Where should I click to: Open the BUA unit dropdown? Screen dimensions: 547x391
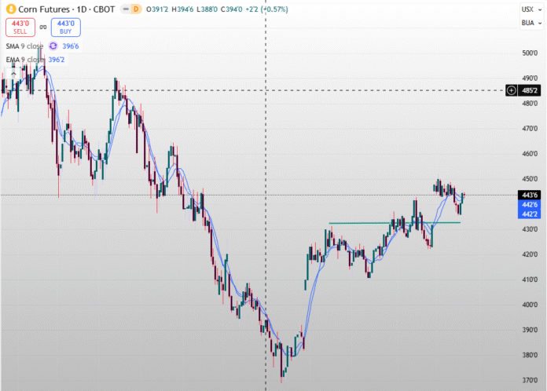click(528, 23)
